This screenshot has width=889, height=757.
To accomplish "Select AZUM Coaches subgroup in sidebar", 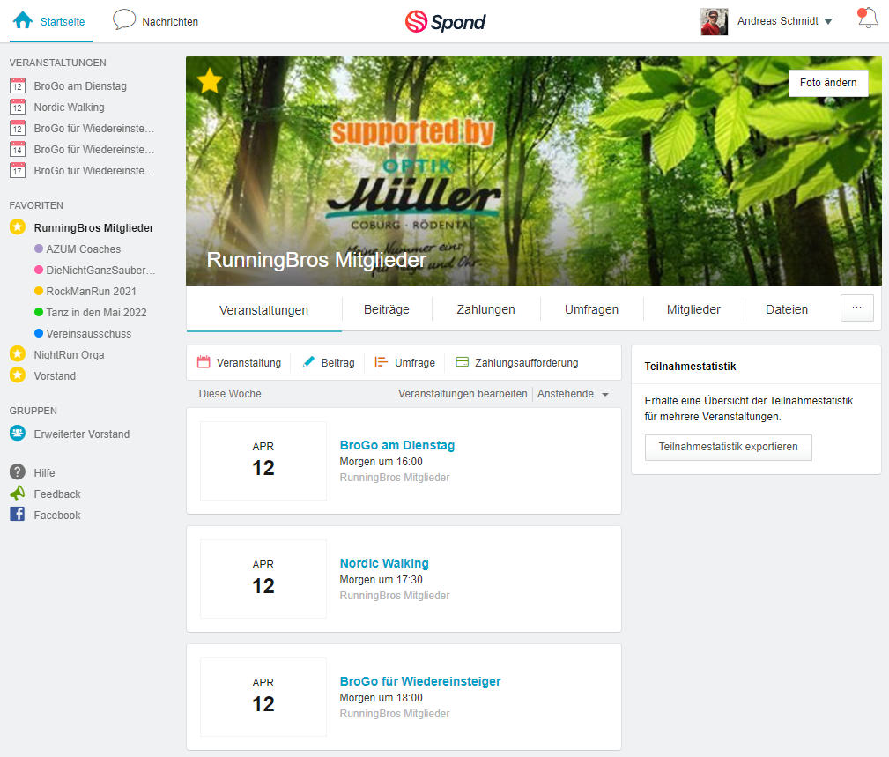I will (x=84, y=249).
